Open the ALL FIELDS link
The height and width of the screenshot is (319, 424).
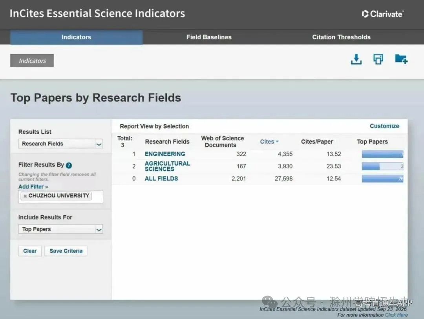click(x=161, y=179)
